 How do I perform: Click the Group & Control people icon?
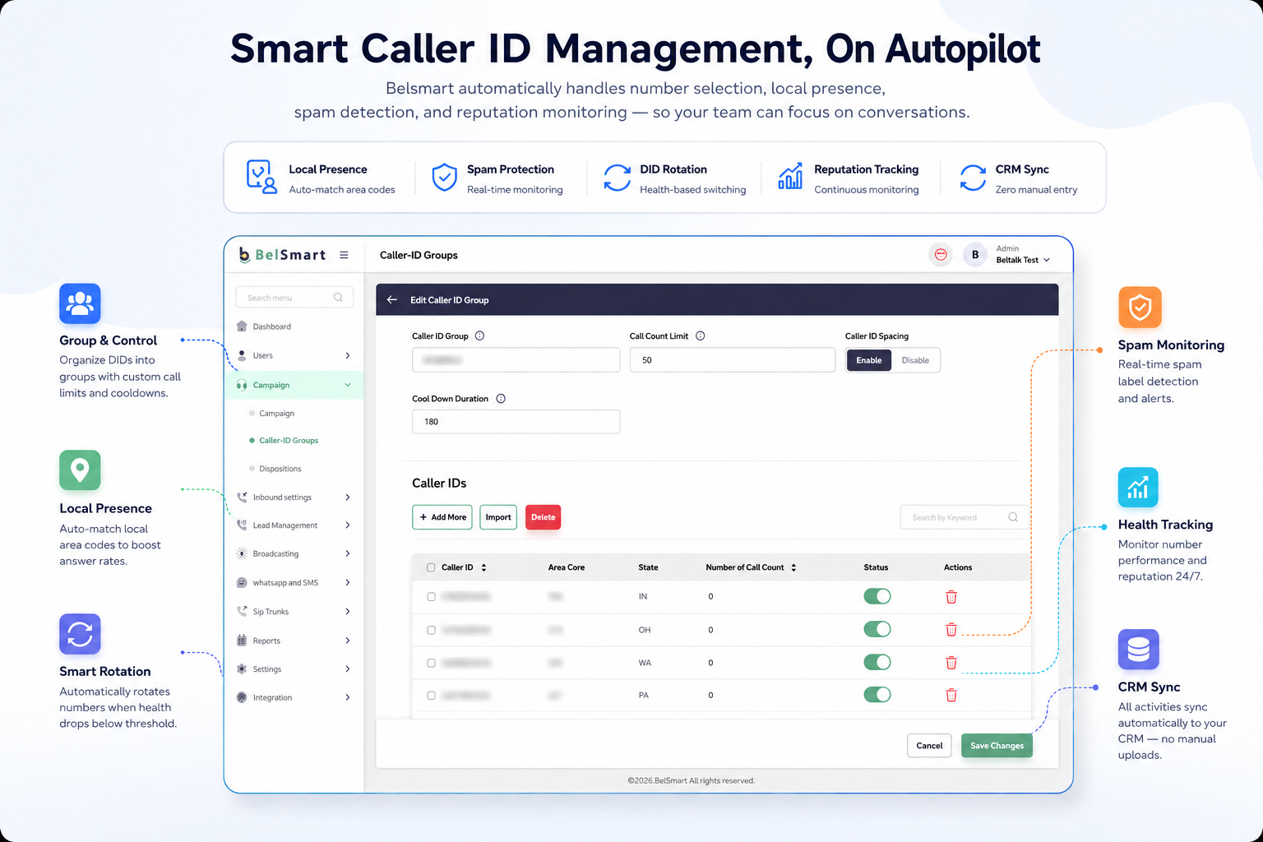(x=80, y=303)
